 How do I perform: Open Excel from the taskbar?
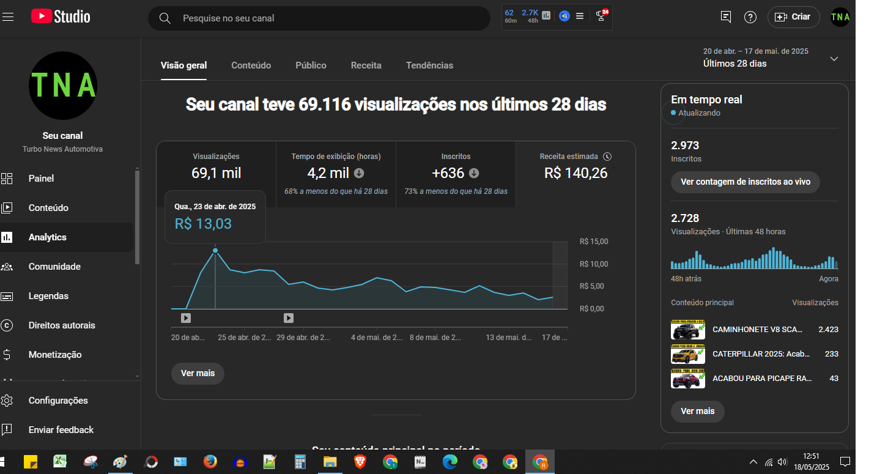60,462
